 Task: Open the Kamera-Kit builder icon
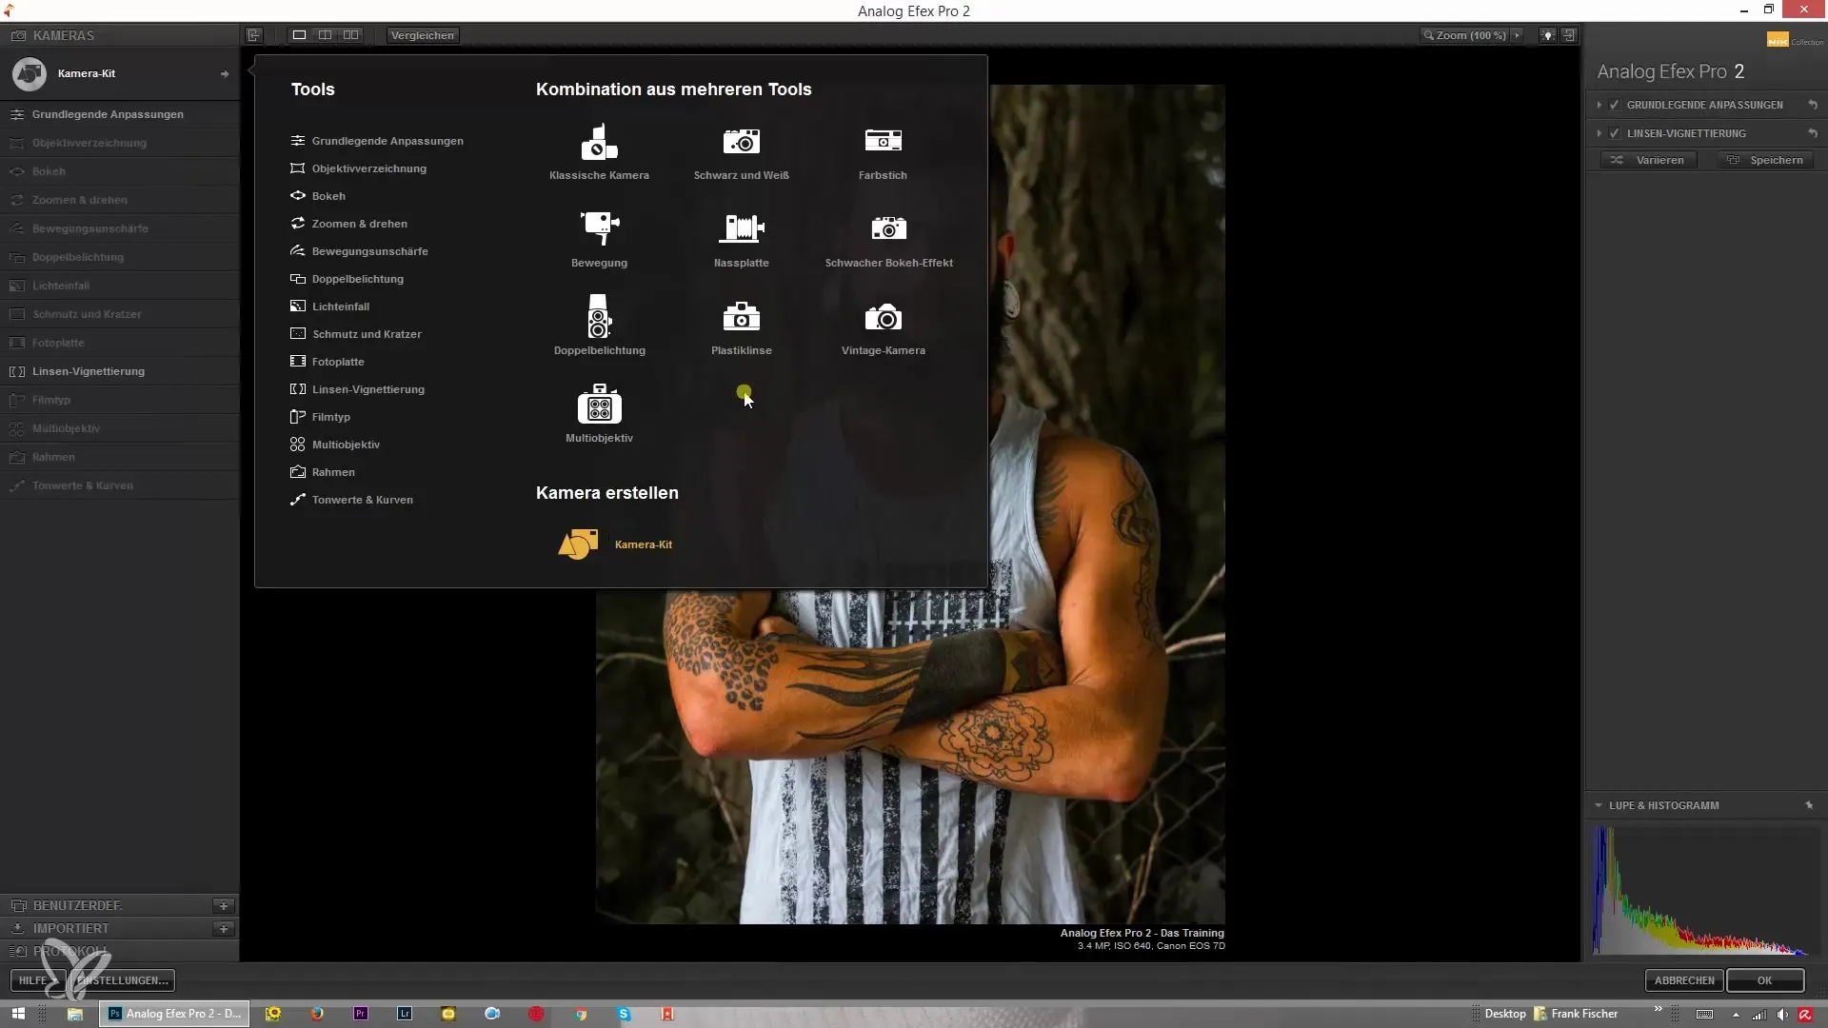click(578, 544)
